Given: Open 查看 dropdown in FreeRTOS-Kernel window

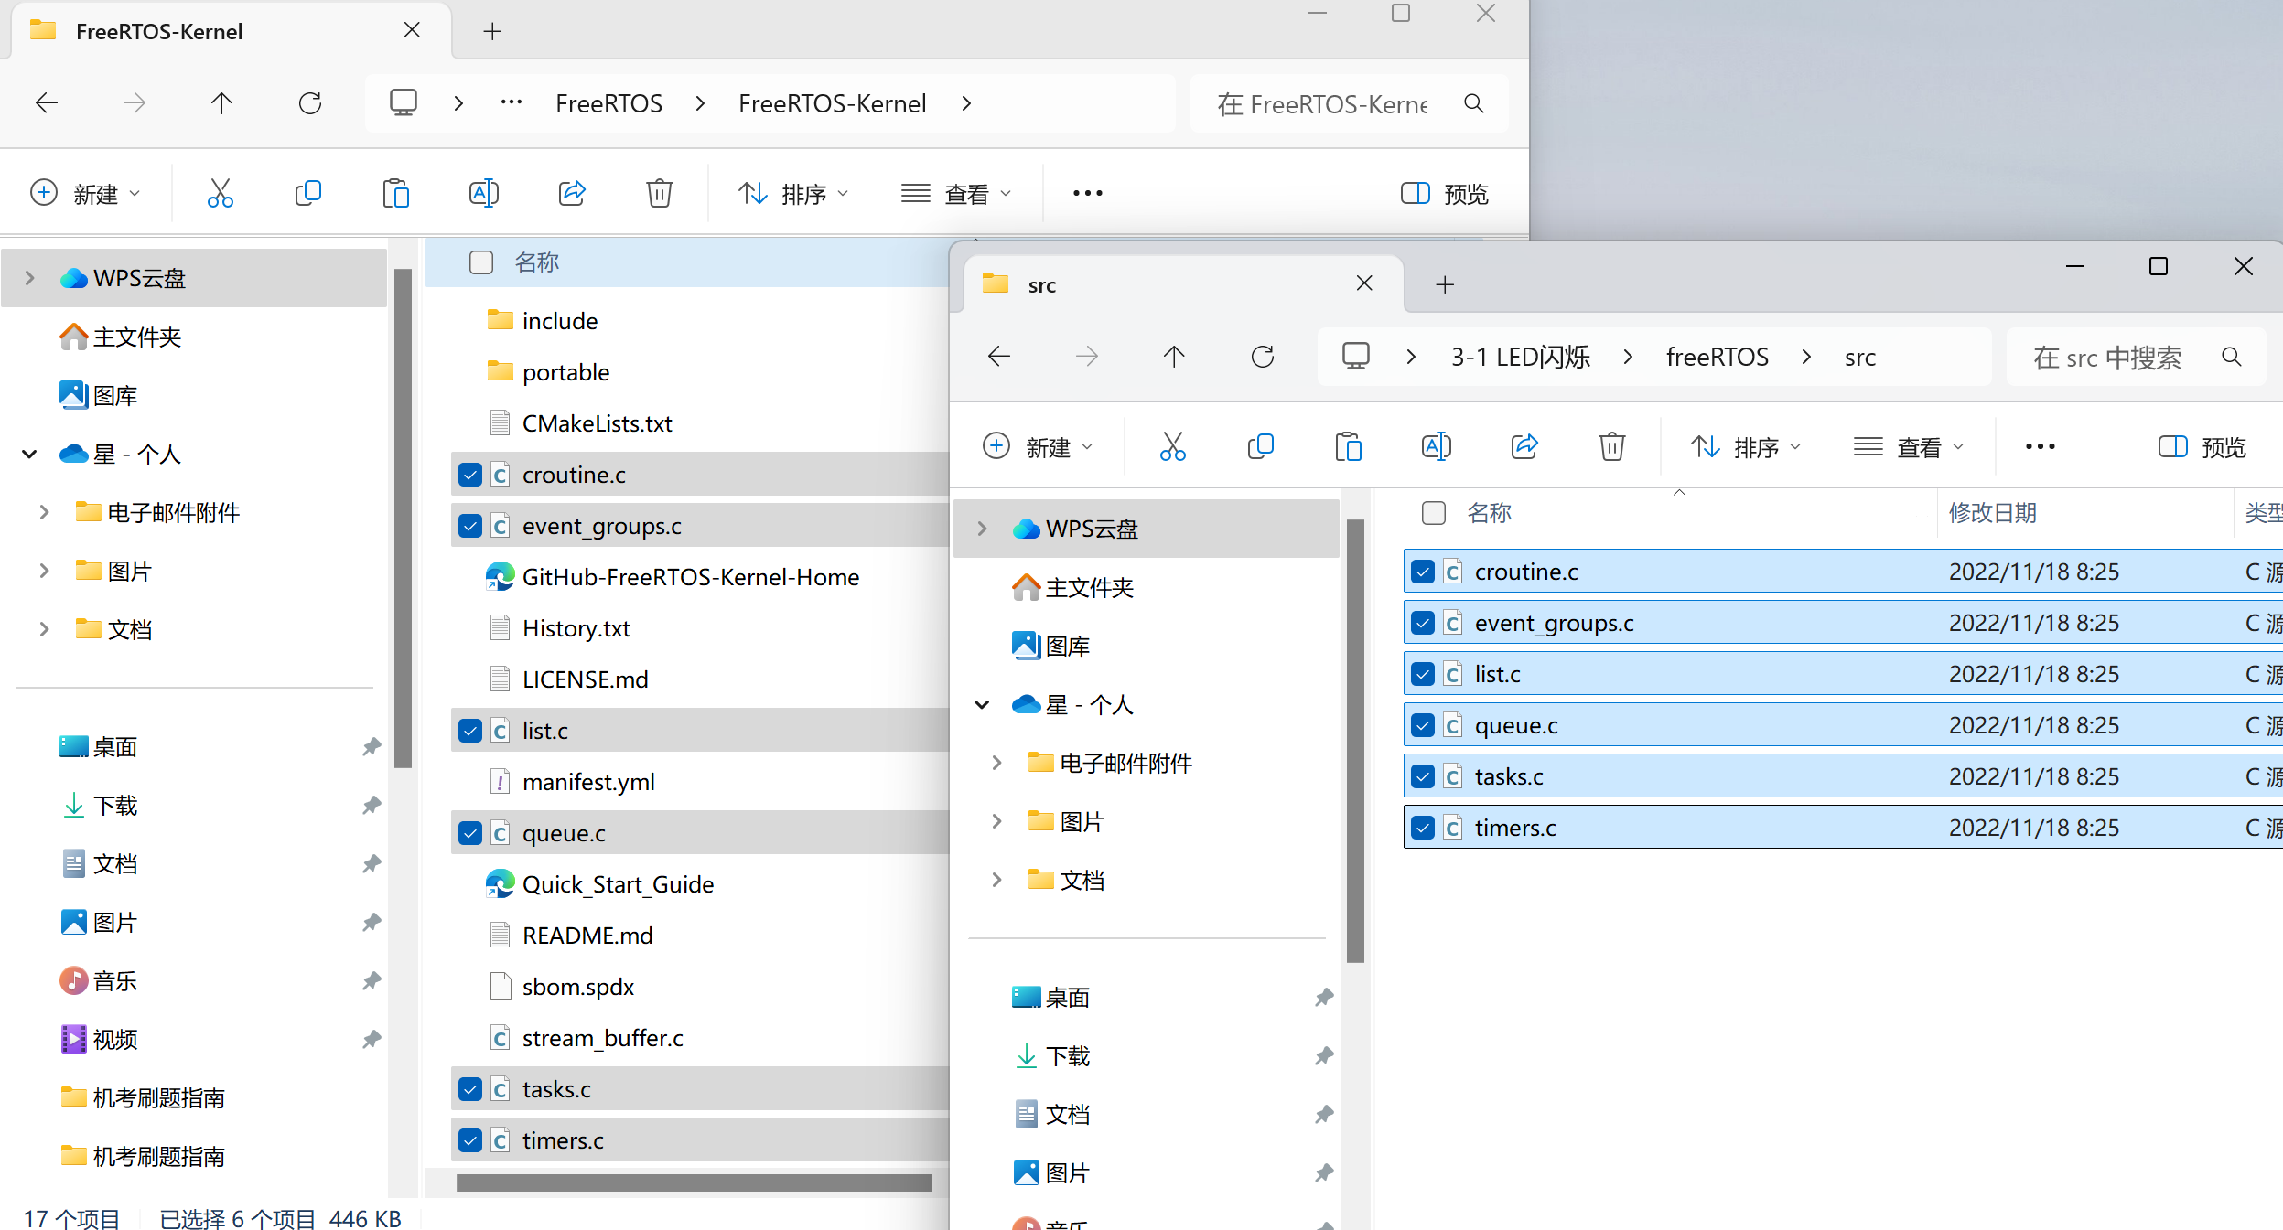Looking at the screenshot, I should [x=956, y=193].
